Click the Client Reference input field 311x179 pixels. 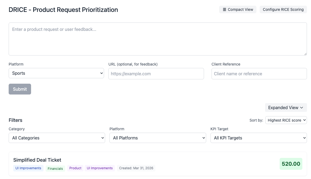259,74
